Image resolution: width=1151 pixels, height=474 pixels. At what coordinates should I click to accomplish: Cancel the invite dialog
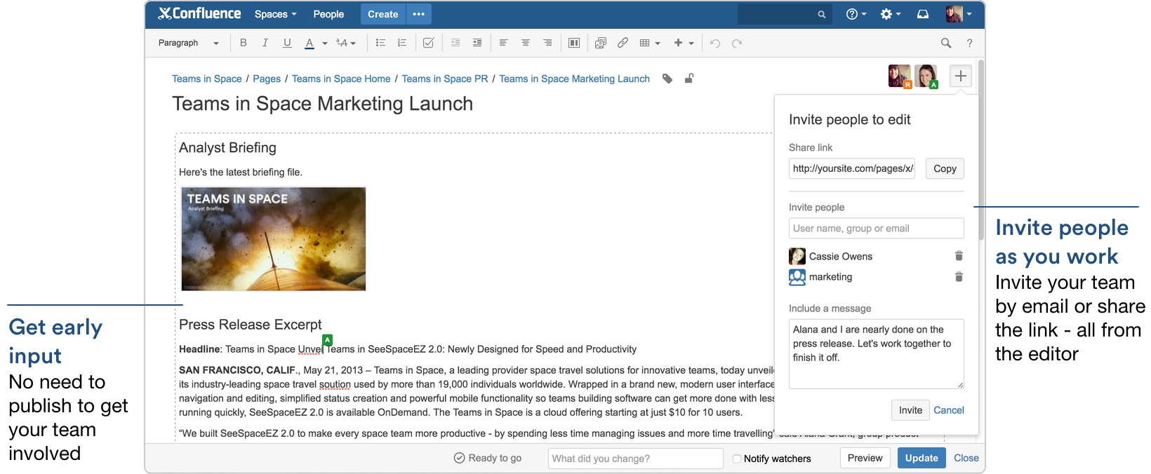pos(949,410)
